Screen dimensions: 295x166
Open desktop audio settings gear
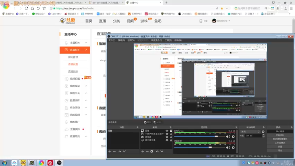233,148
